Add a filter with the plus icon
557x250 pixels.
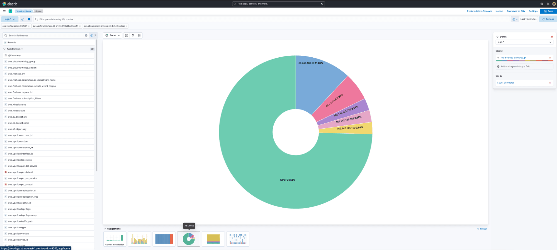click(x=29, y=19)
